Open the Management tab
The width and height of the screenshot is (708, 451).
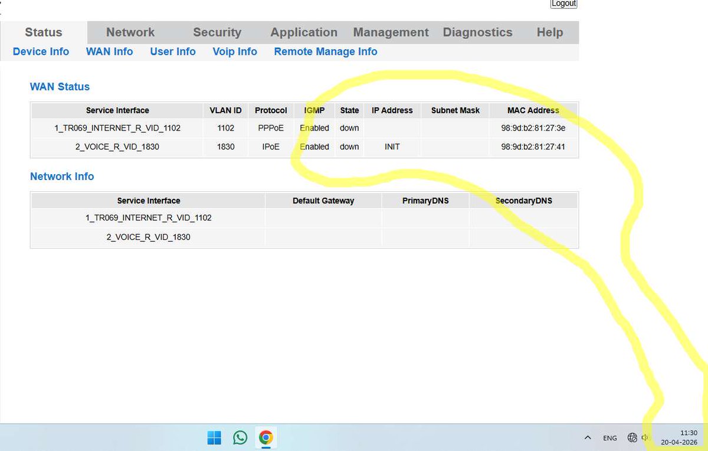pyautogui.click(x=391, y=32)
